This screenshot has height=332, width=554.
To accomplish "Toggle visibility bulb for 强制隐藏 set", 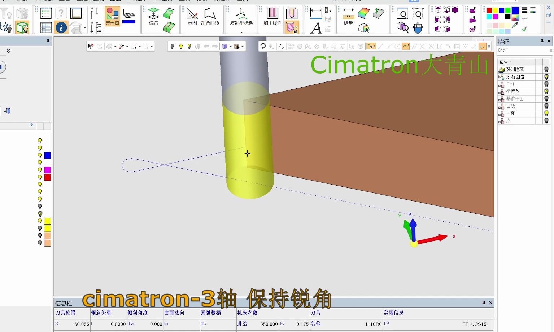I will point(546,69).
